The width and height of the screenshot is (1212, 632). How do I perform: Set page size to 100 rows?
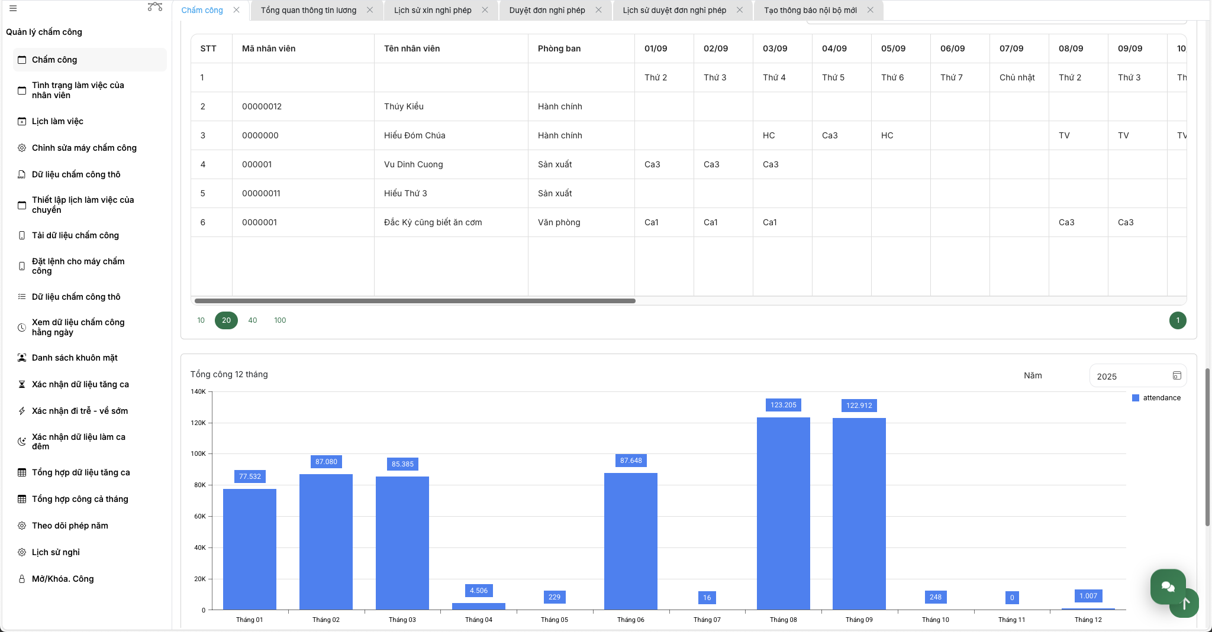tap(280, 320)
